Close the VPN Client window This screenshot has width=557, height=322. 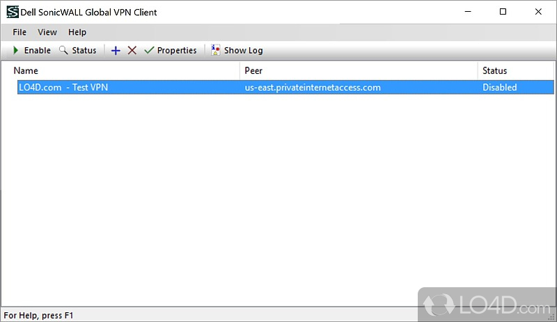click(x=538, y=12)
